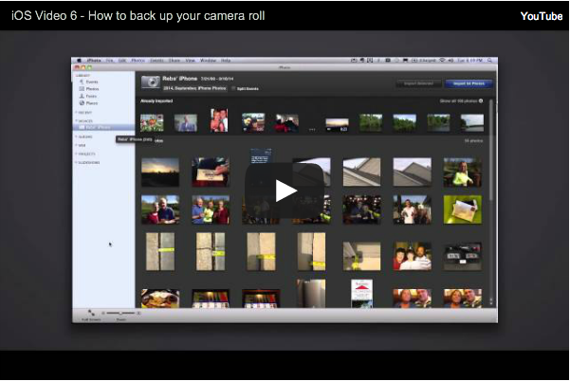570x381 pixels.
Task: Open the Apple menu
Action: point(79,61)
